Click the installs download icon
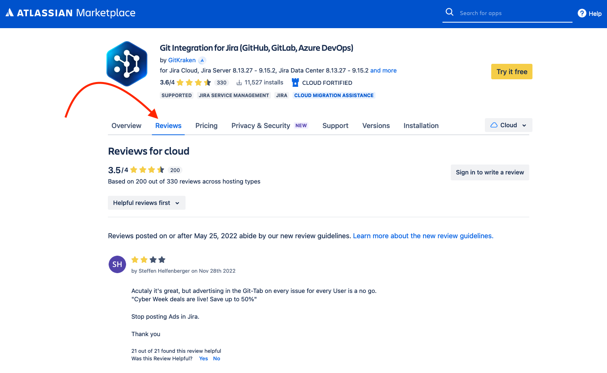This screenshot has height=373, width=607. pyautogui.click(x=239, y=82)
